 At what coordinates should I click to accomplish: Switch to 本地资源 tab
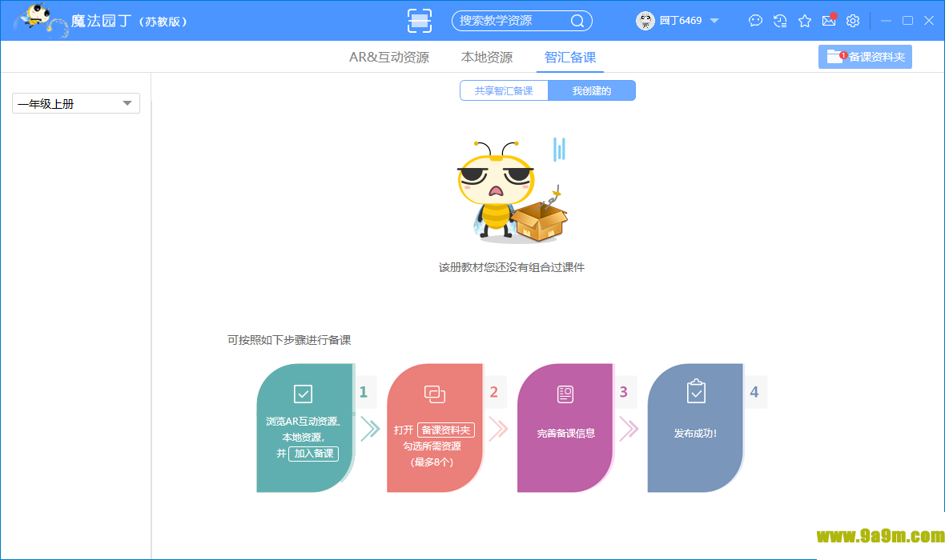pos(487,58)
